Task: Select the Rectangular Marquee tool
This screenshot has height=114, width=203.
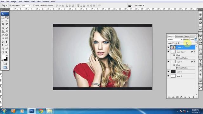Action: (x=3, y=18)
